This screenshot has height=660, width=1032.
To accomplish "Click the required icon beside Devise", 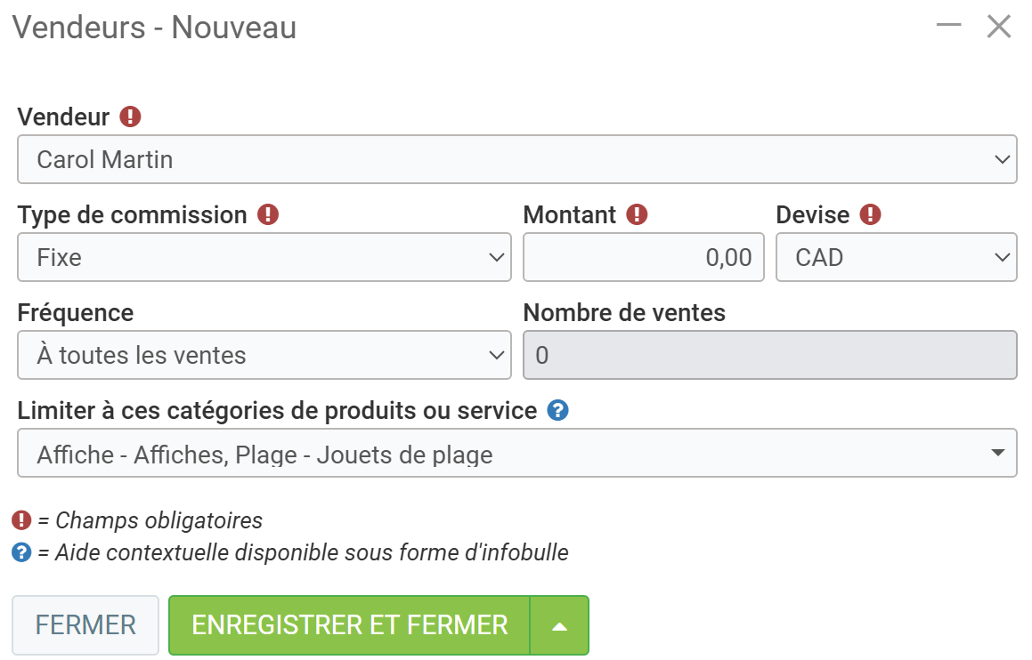I will pyautogui.click(x=870, y=214).
